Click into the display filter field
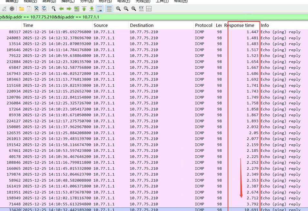Screen dimensions: 308x211 tap(161, 17)
